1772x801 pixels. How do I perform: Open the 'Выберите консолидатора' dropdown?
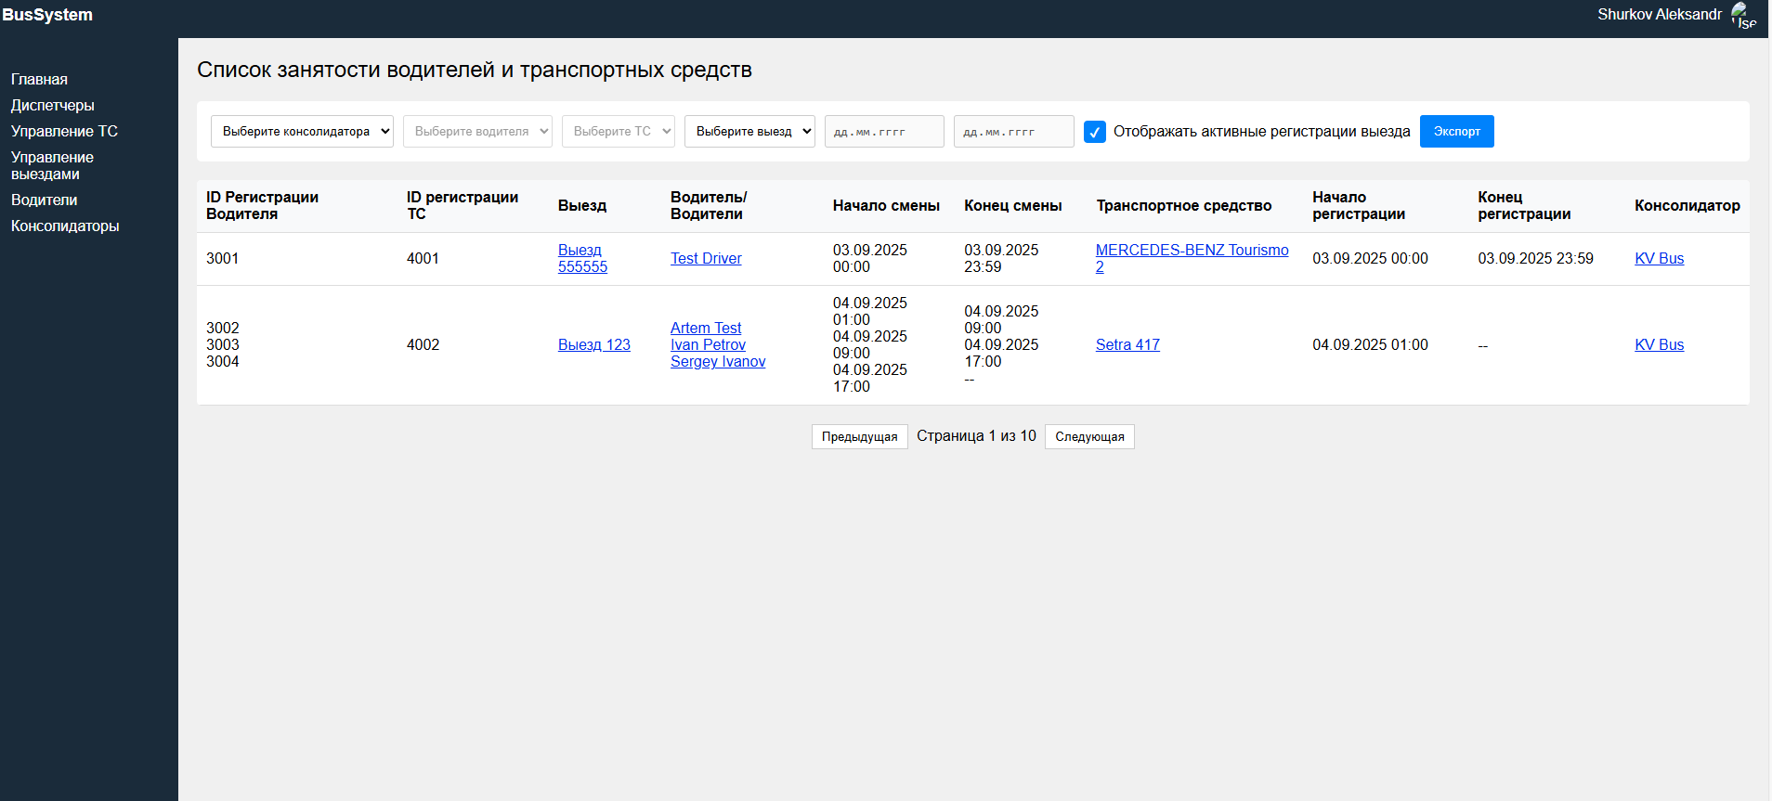302,132
